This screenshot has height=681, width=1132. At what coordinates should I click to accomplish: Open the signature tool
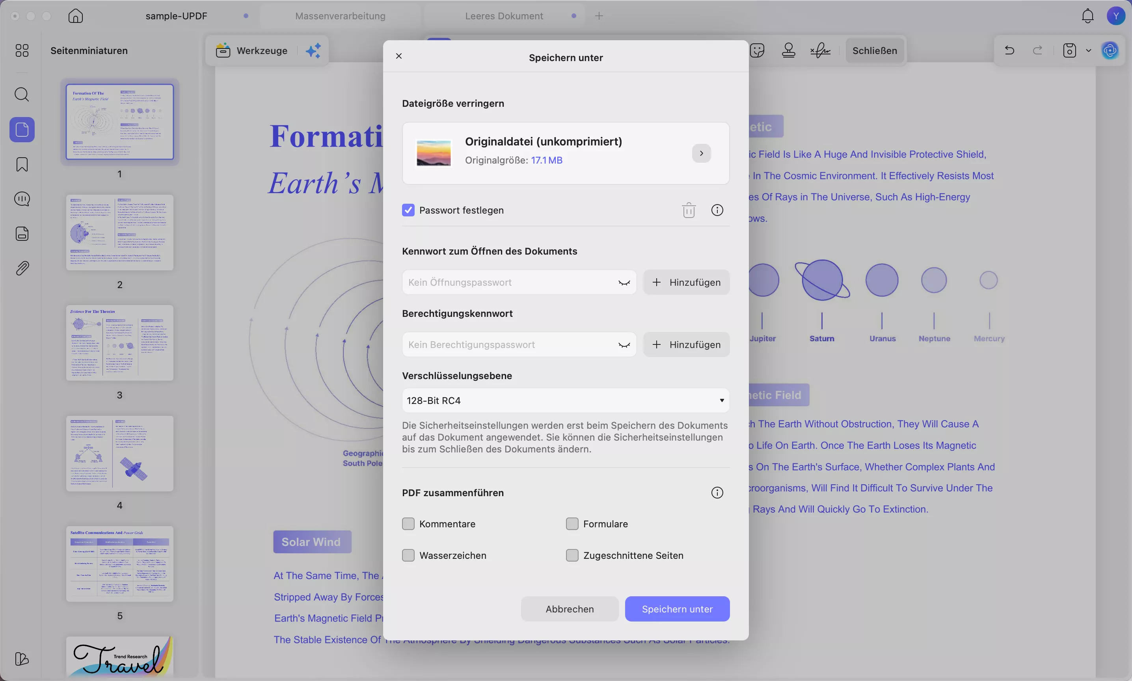click(x=820, y=50)
